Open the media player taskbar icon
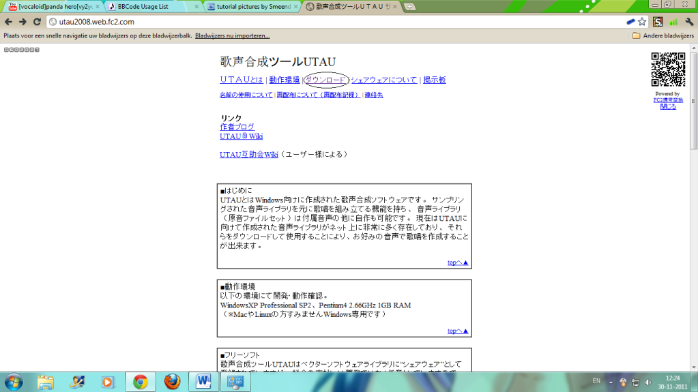Image resolution: width=698 pixels, height=392 pixels. click(x=108, y=382)
